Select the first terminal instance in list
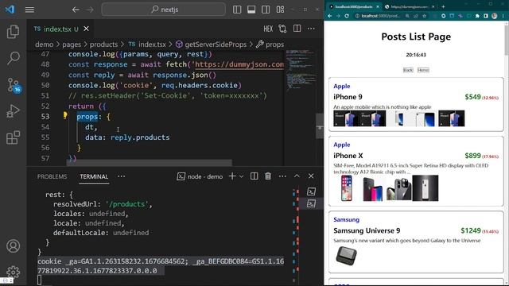The height and width of the screenshot is (286, 509). click(311, 191)
